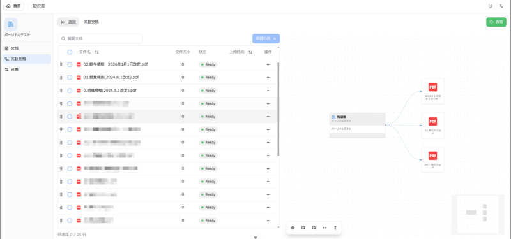The height and width of the screenshot is (239, 511).
Task: Check the 01.就業規則 file checkbox
Action: 70,78
